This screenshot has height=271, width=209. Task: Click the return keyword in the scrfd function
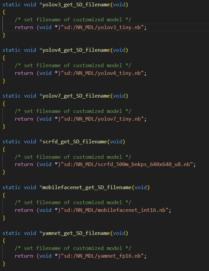(x=24, y=165)
